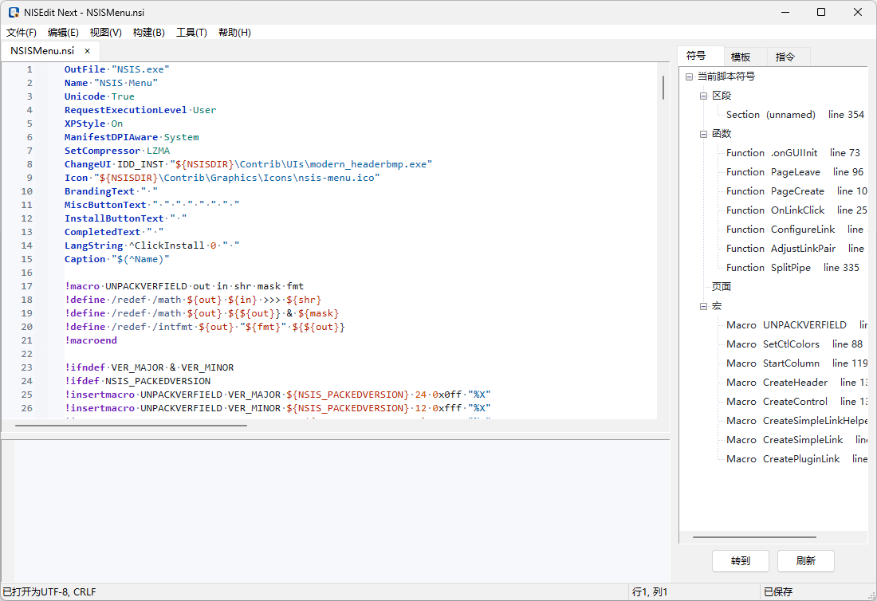Select Function .onGUIInit in symbol tree
877x601 pixels.
(x=792, y=152)
